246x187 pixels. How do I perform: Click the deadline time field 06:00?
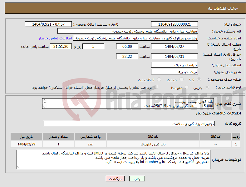[127, 46]
